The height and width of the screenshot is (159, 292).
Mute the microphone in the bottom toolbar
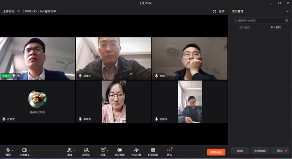[x=7, y=150]
